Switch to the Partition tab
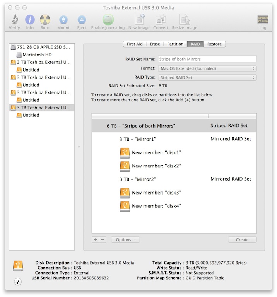The width and height of the screenshot is (277, 297). (x=175, y=44)
